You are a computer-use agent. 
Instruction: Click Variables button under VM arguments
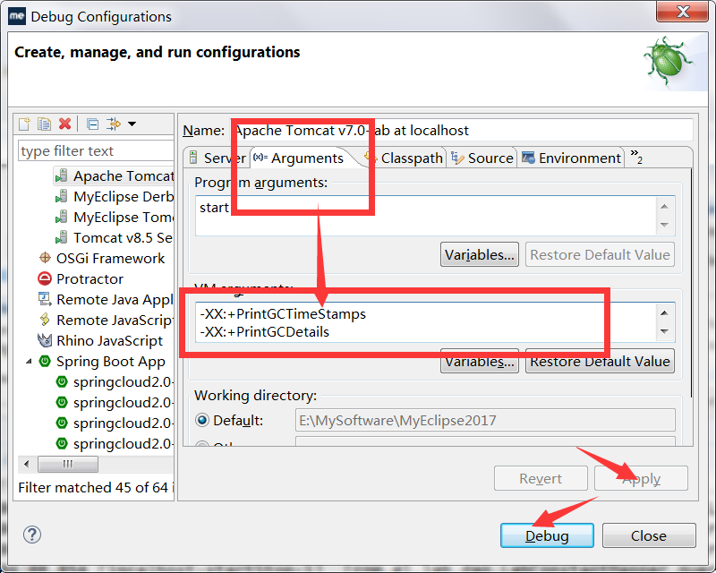pyautogui.click(x=480, y=362)
